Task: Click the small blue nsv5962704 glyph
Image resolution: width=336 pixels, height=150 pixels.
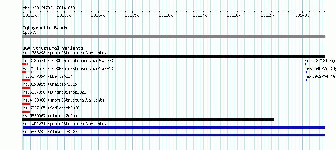Action: (306, 80)
